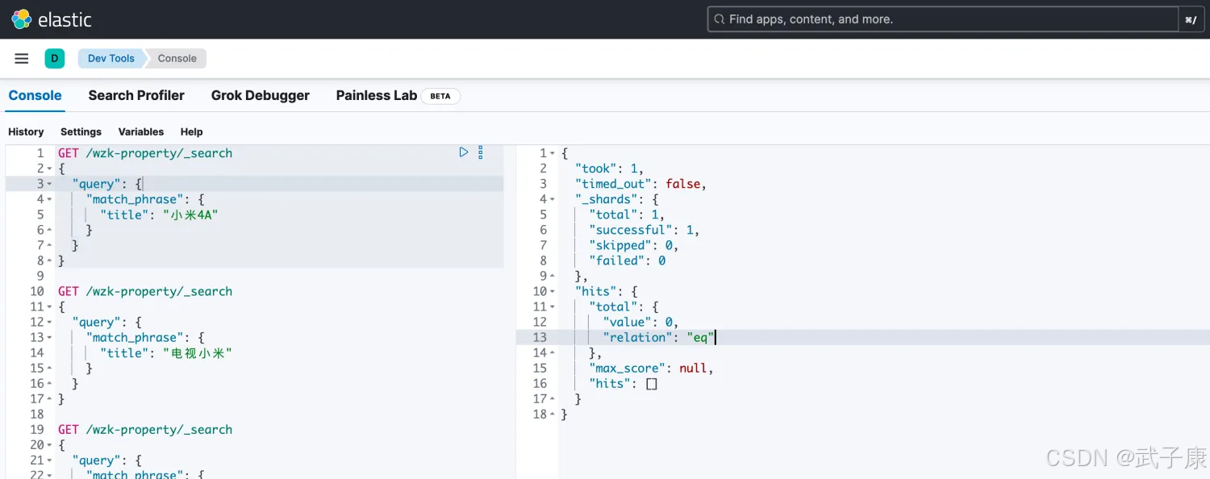Image resolution: width=1210 pixels, height=479 pixels.
Task: Click the search magnifier icon
Action: (x=719, y=19)
